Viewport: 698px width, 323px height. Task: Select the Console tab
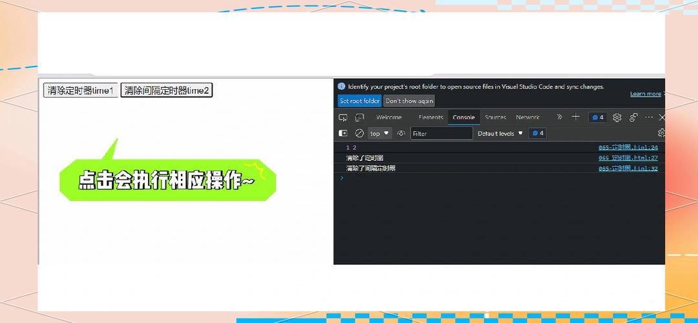tap(463, 118)
